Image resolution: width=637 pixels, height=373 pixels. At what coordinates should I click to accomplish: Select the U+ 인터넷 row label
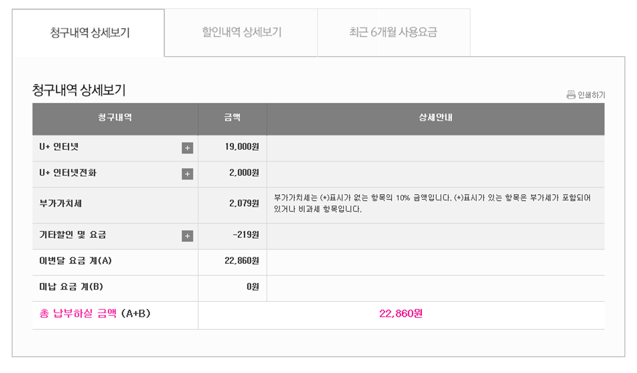click(59, 147)
